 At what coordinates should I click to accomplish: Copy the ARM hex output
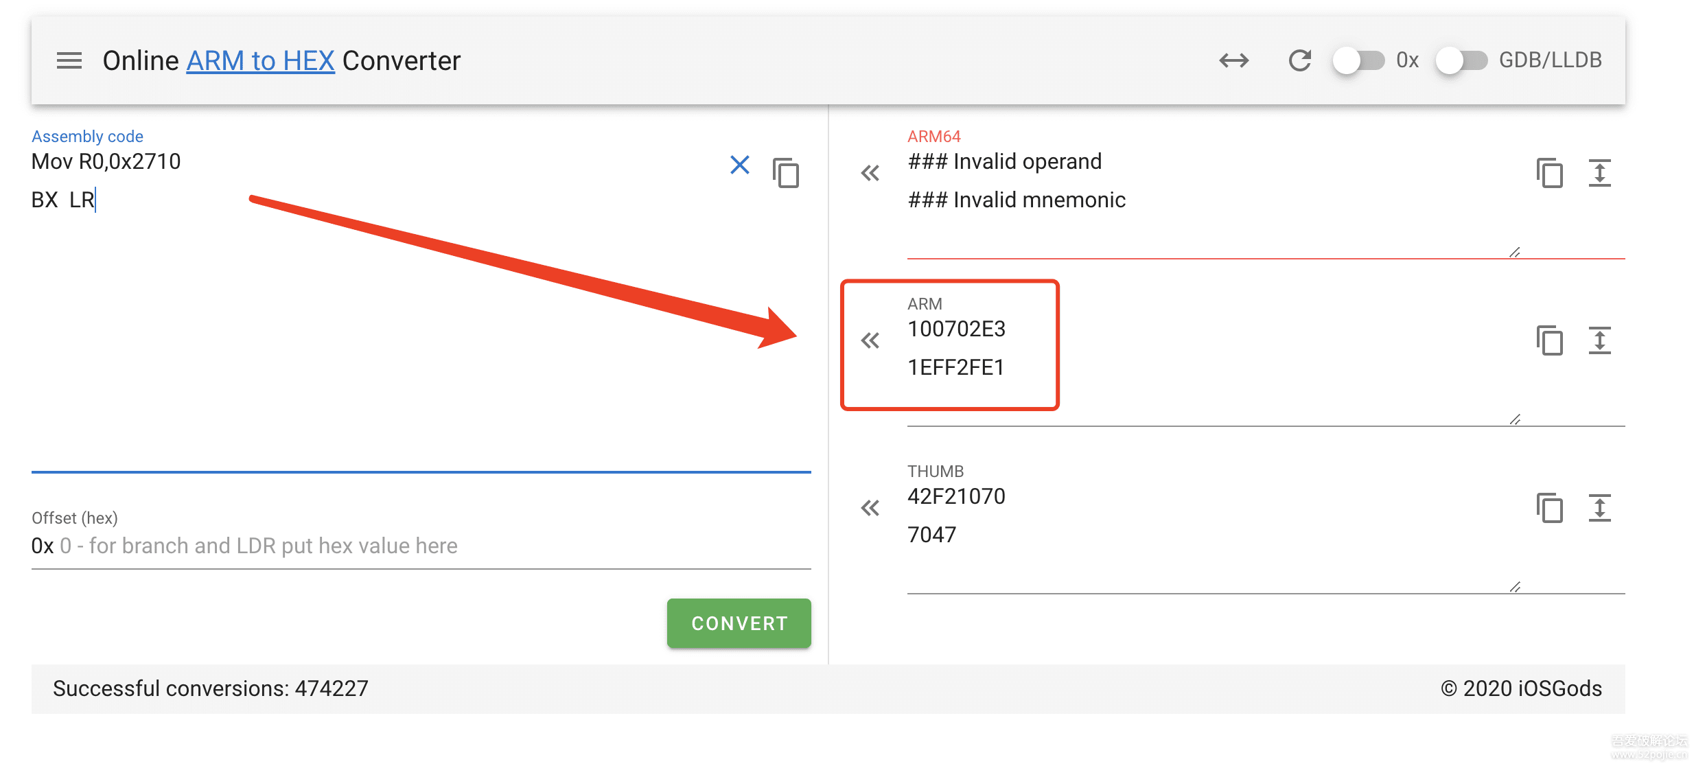pos(1549,340)
